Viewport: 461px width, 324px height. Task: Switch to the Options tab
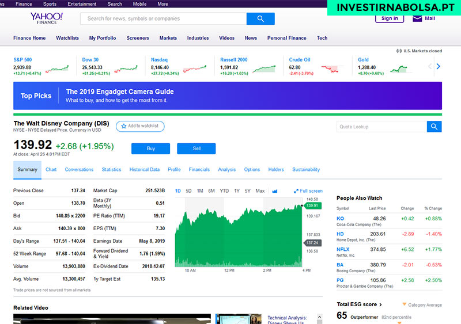pos(252,170)
